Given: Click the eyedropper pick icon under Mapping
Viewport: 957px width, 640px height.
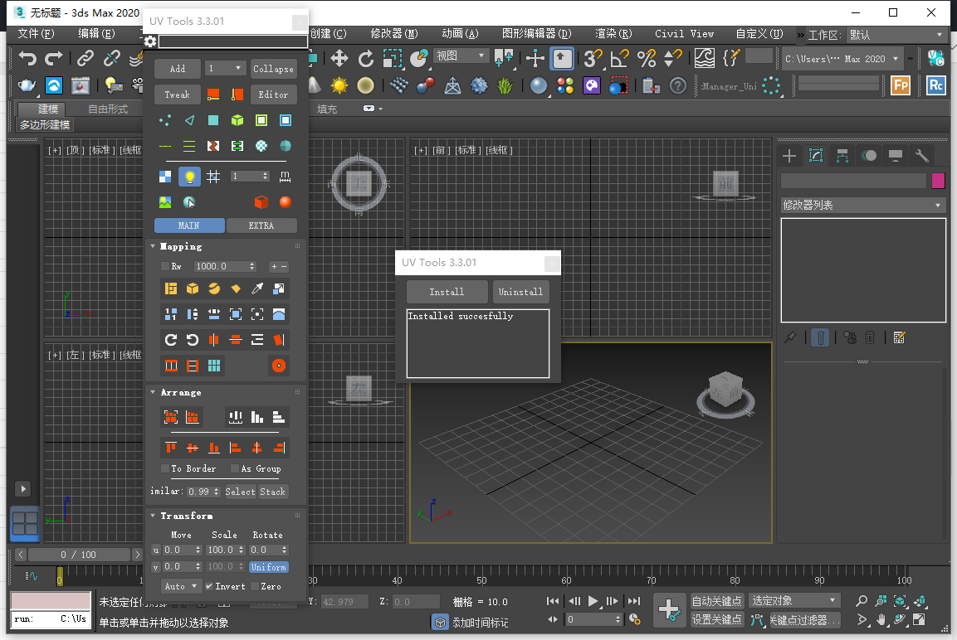Looking at the screenshot, I should [x=258, y=288].
